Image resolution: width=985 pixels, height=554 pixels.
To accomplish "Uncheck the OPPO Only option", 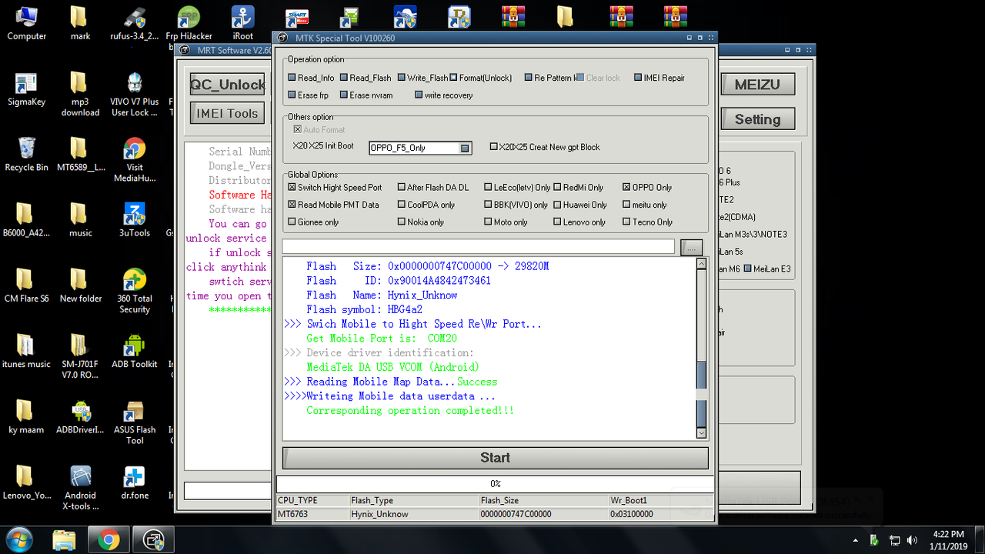I will [626, 187].
